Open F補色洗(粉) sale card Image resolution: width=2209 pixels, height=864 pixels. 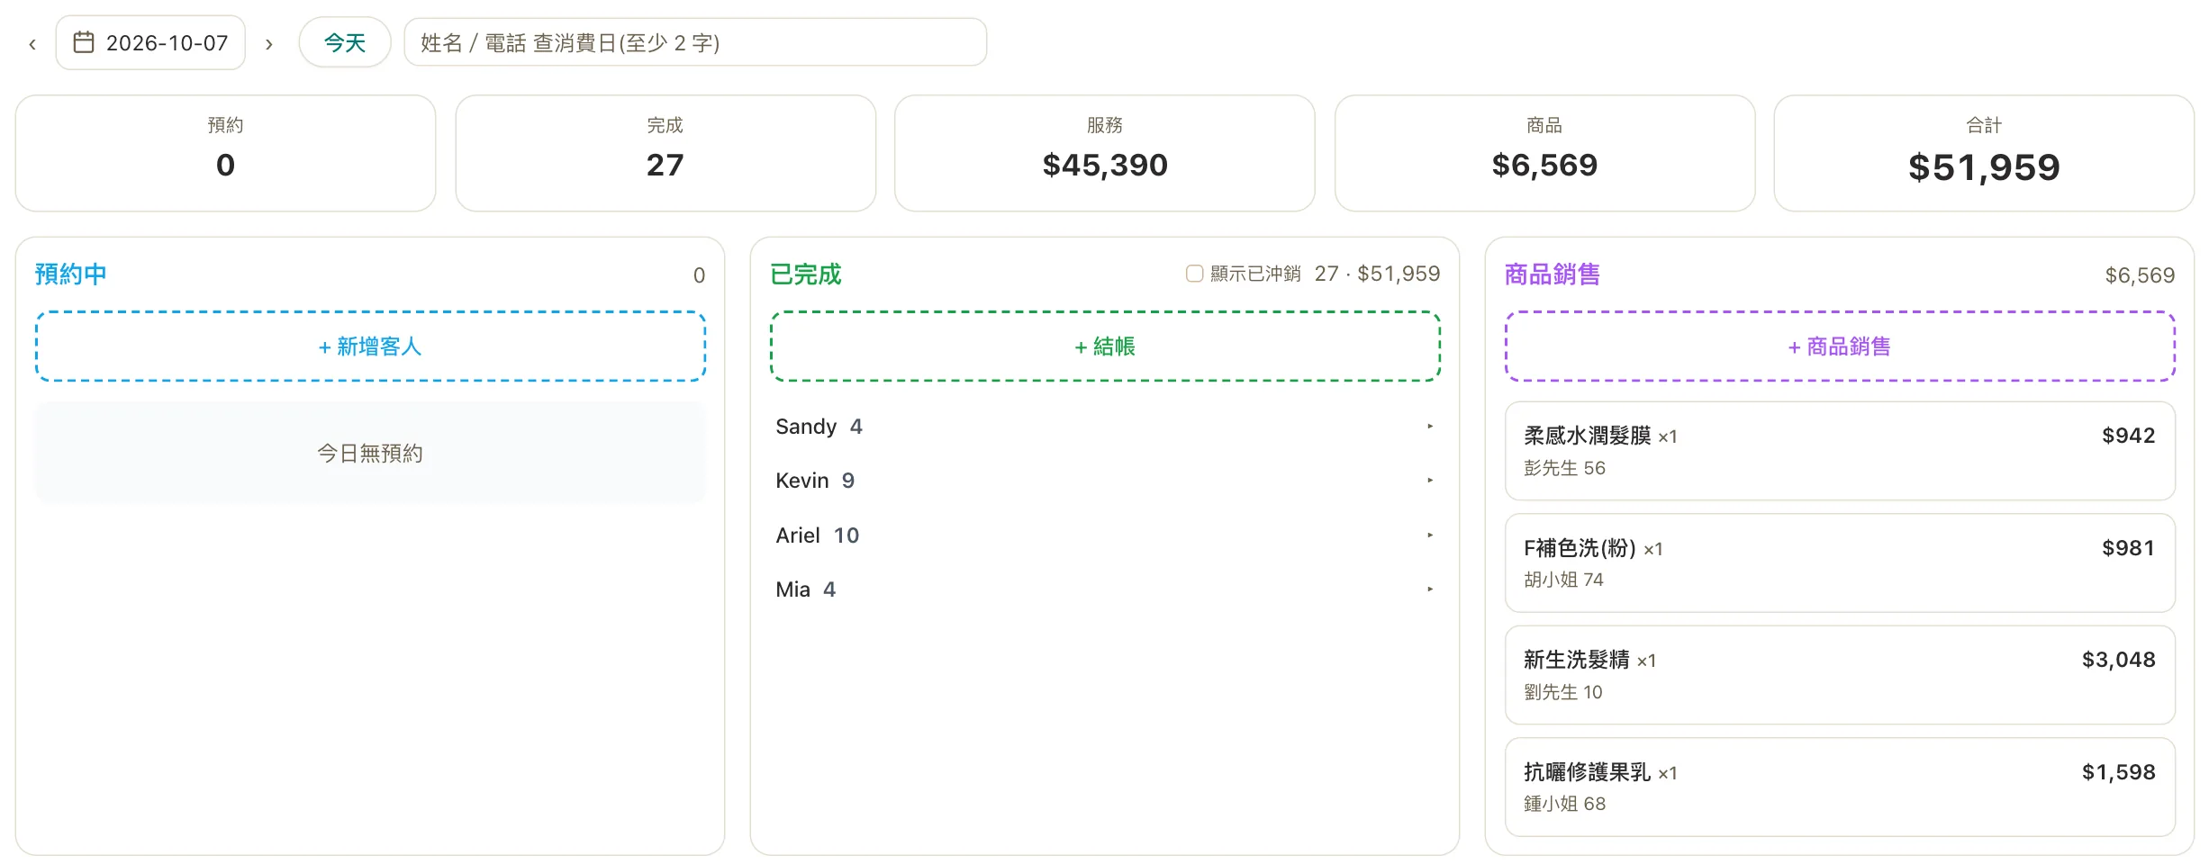click(x=1840, y=563)
